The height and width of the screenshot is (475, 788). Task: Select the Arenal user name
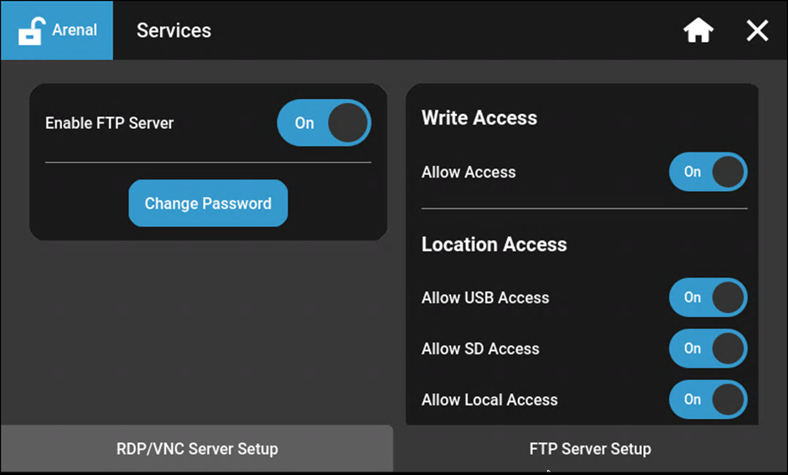[75, 30]
